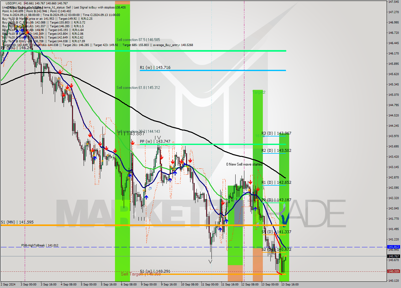Click the '10 Sep 08:00' time axis label
Viewport: 401px width, 288px height.
point(189,285)
